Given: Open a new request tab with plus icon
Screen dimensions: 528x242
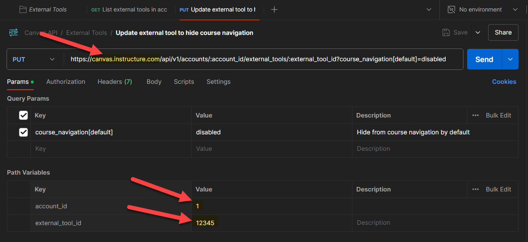Looking at the screenshot, I should (x=274, y=9).
